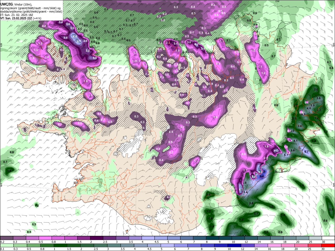Screen dimensions: 335x251
Task: Click the 6.7 precipitation value on the map
Action: [307, 152]
